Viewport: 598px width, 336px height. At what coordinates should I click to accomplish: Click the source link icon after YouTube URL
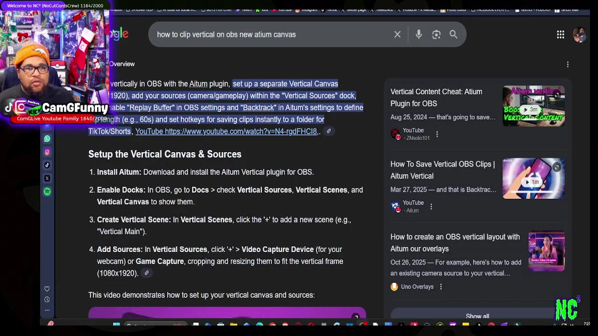point(328,131)
